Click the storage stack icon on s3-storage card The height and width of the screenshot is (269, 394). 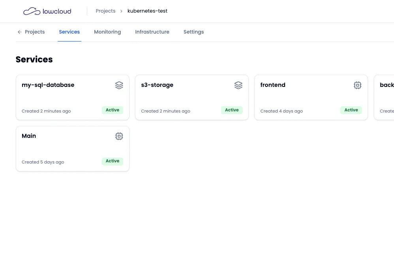[x=238, y=85]
